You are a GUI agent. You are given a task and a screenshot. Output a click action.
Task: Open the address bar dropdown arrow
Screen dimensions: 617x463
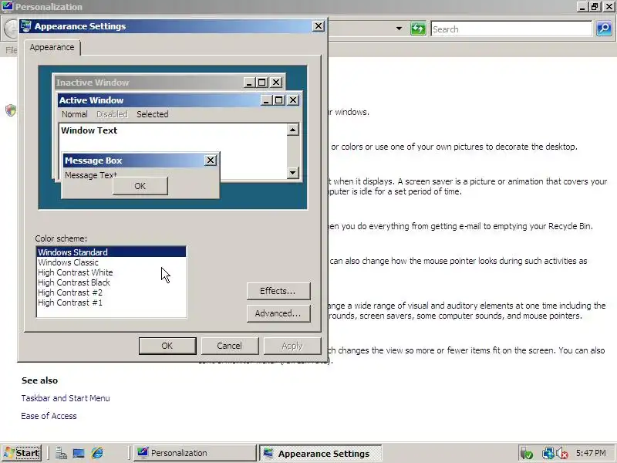tap(399, 29)
